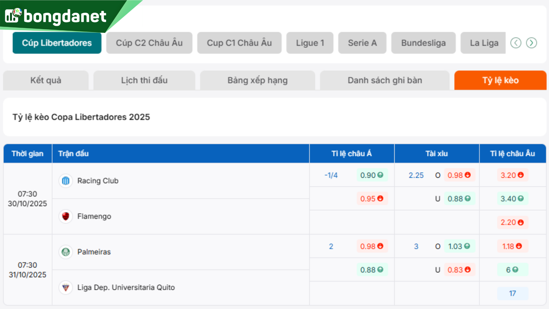549x309 pixels.
Task: Click the Flamengo team crest icon
Action: coord(66,216)
